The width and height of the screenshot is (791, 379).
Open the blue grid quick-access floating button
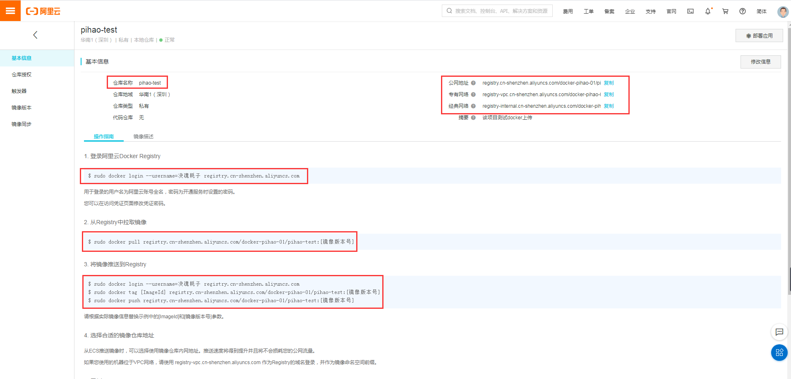779,353
